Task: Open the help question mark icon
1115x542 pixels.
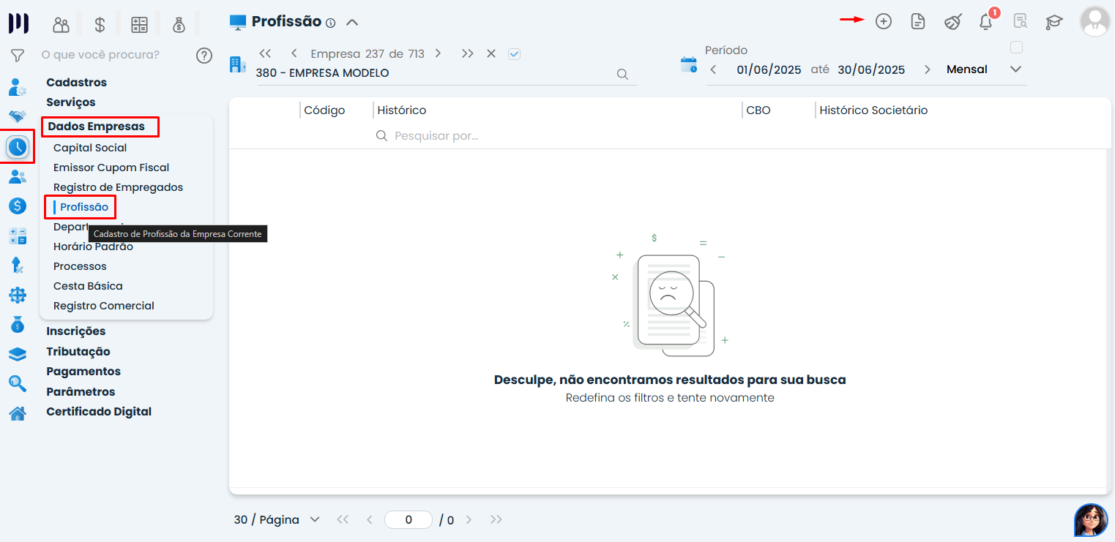Action: pos(204,55)
